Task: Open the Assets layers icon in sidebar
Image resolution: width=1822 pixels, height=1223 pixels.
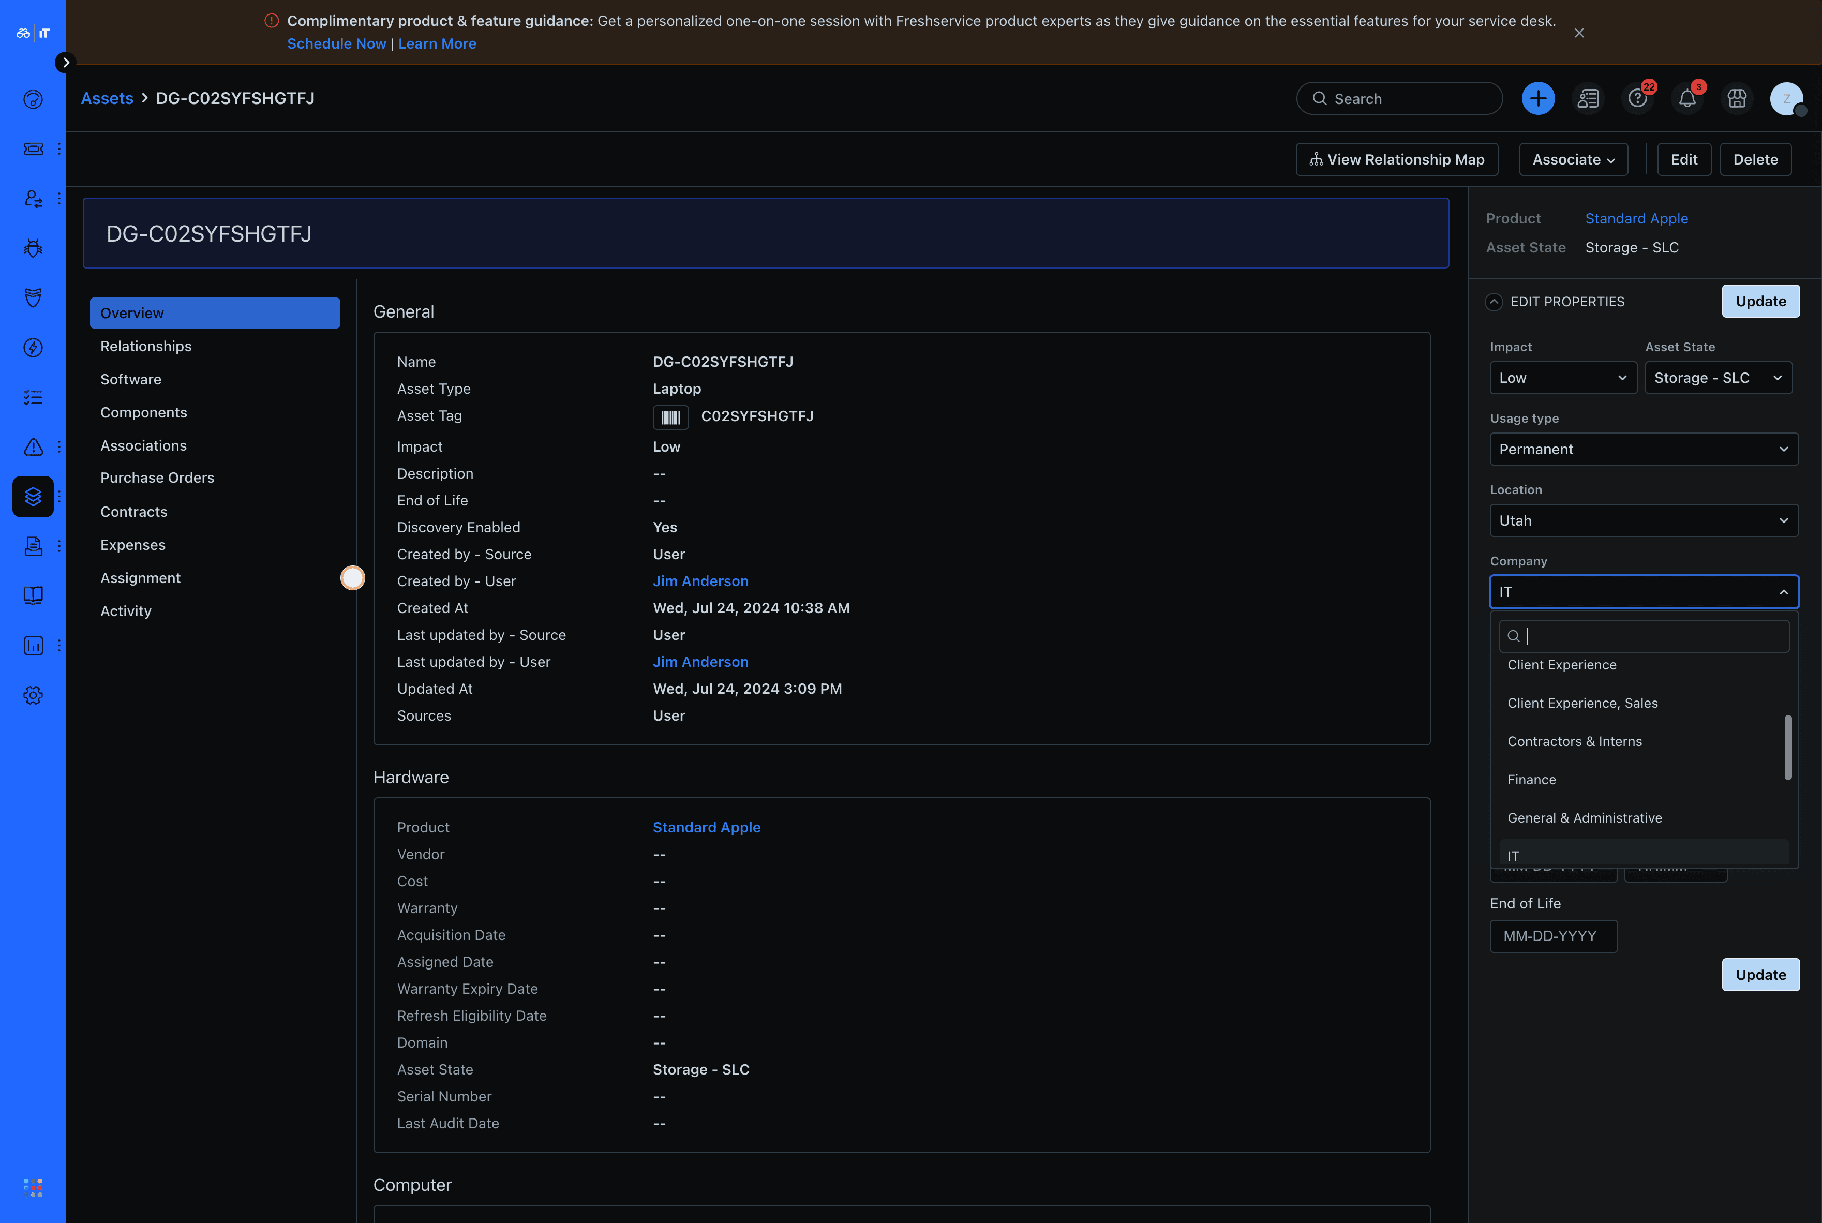Action: [x=33, y=497]
